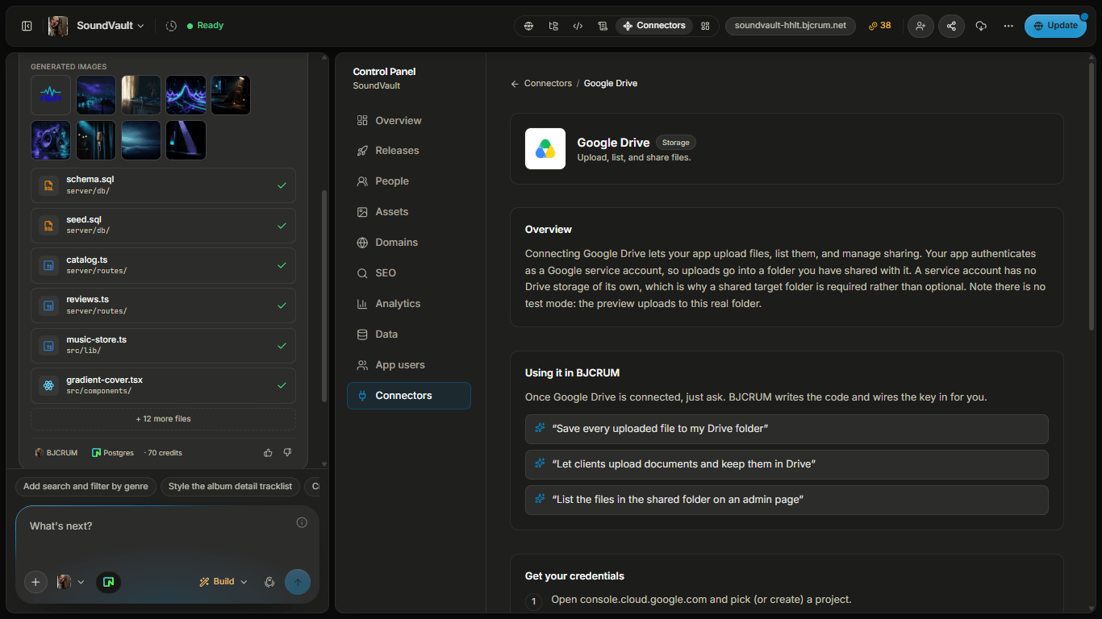
Task: Open the three-dot more options menu
Action: [x=1008, y=26]
